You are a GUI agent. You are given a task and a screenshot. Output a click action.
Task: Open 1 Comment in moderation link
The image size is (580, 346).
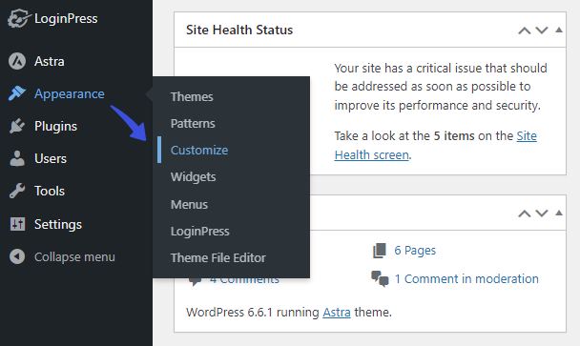(x=466, y=278)
